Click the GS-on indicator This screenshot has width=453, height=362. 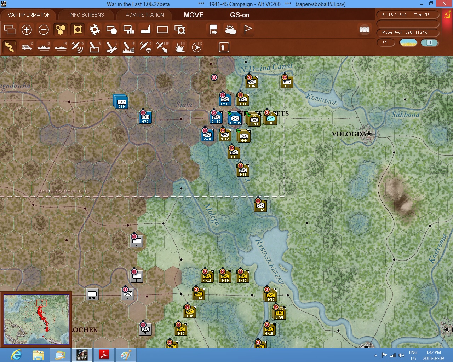(240, 15)
